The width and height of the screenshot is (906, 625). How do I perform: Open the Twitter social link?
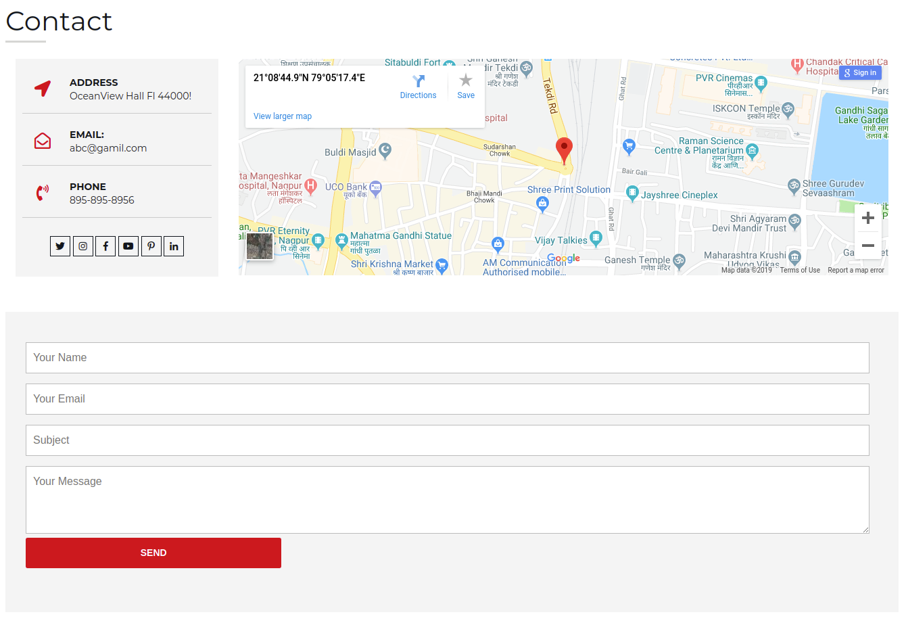click(60, 246)
